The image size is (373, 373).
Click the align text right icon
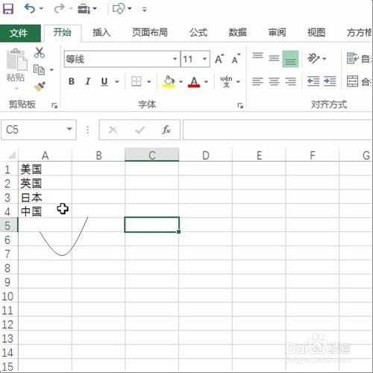coord(290,81)
